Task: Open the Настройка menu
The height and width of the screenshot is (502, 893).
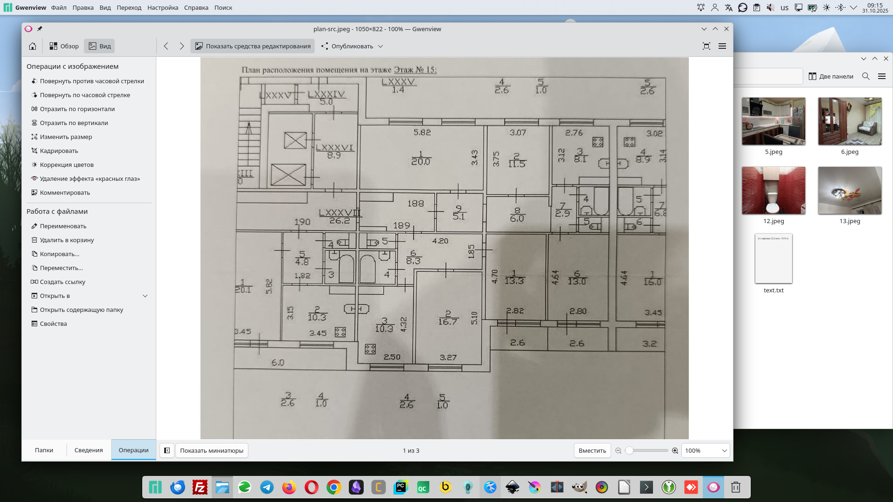Action: (x=162, y=7)
